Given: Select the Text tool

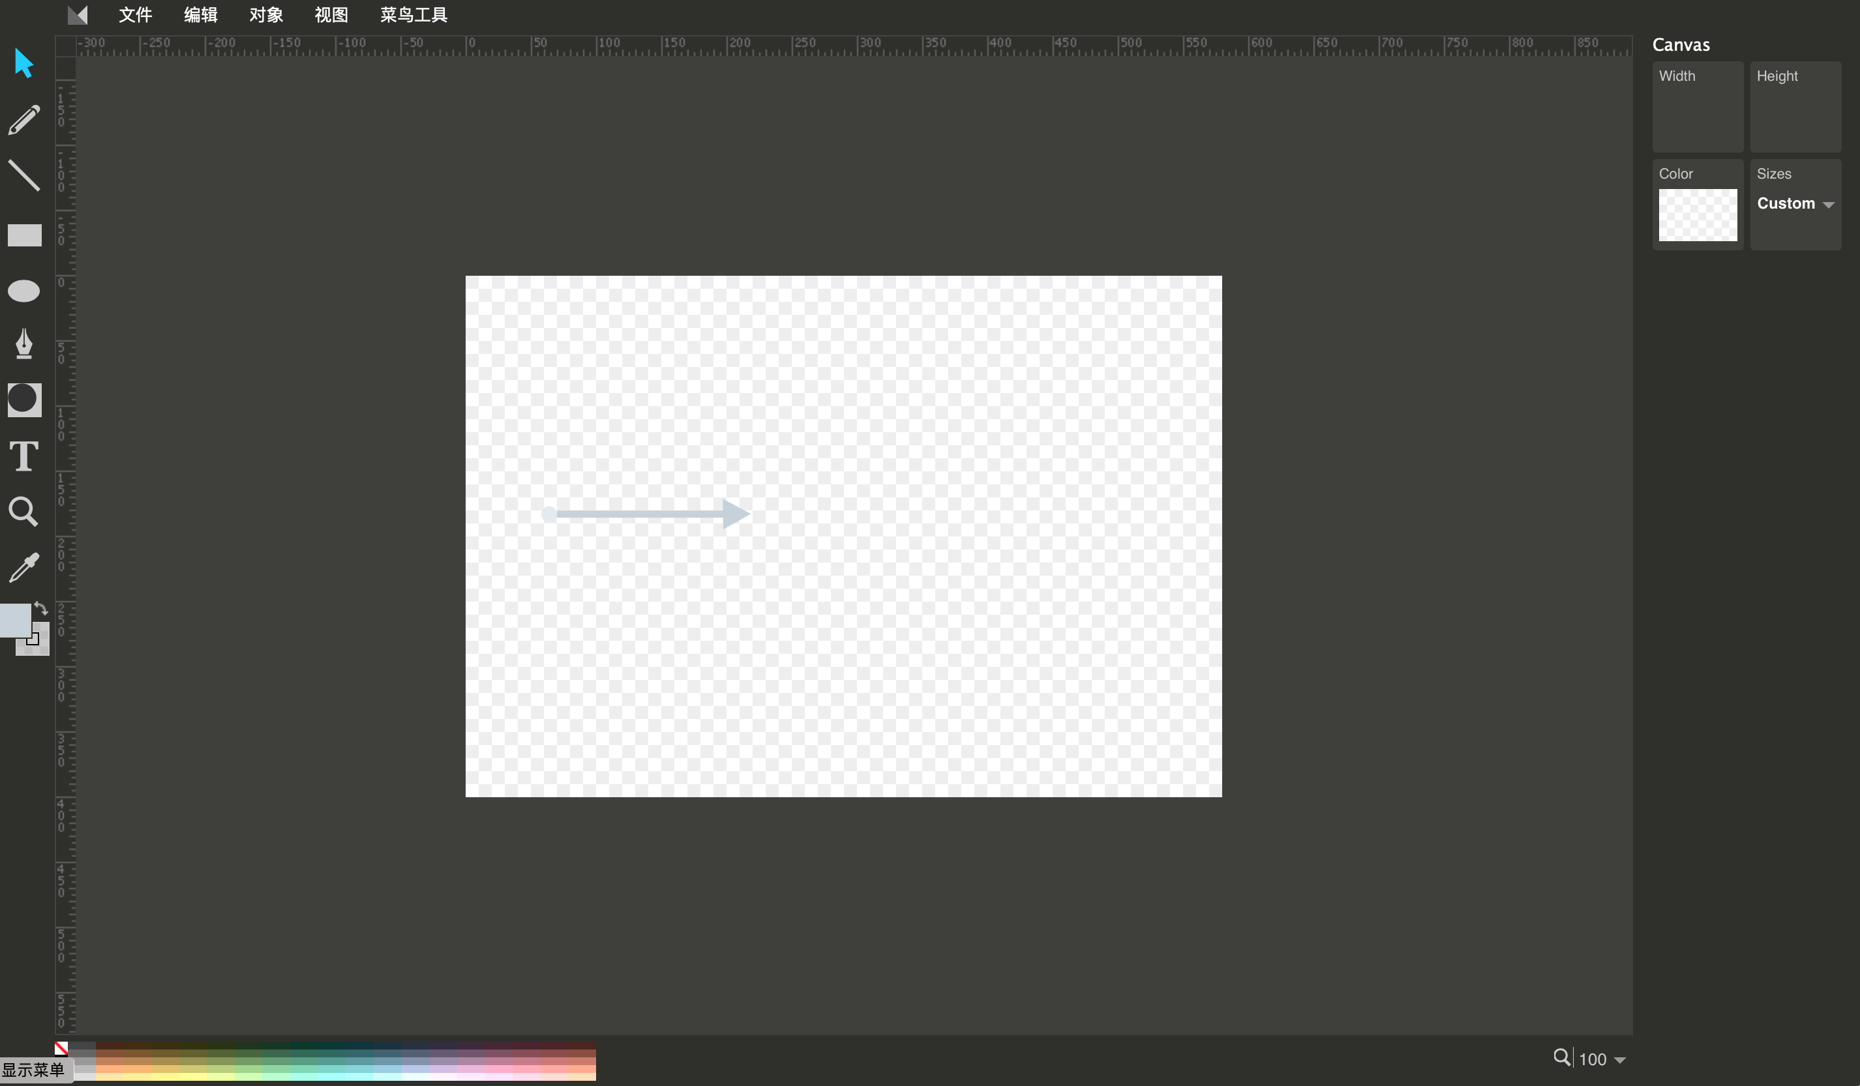Looking at the screenshot, I should 23,456.
